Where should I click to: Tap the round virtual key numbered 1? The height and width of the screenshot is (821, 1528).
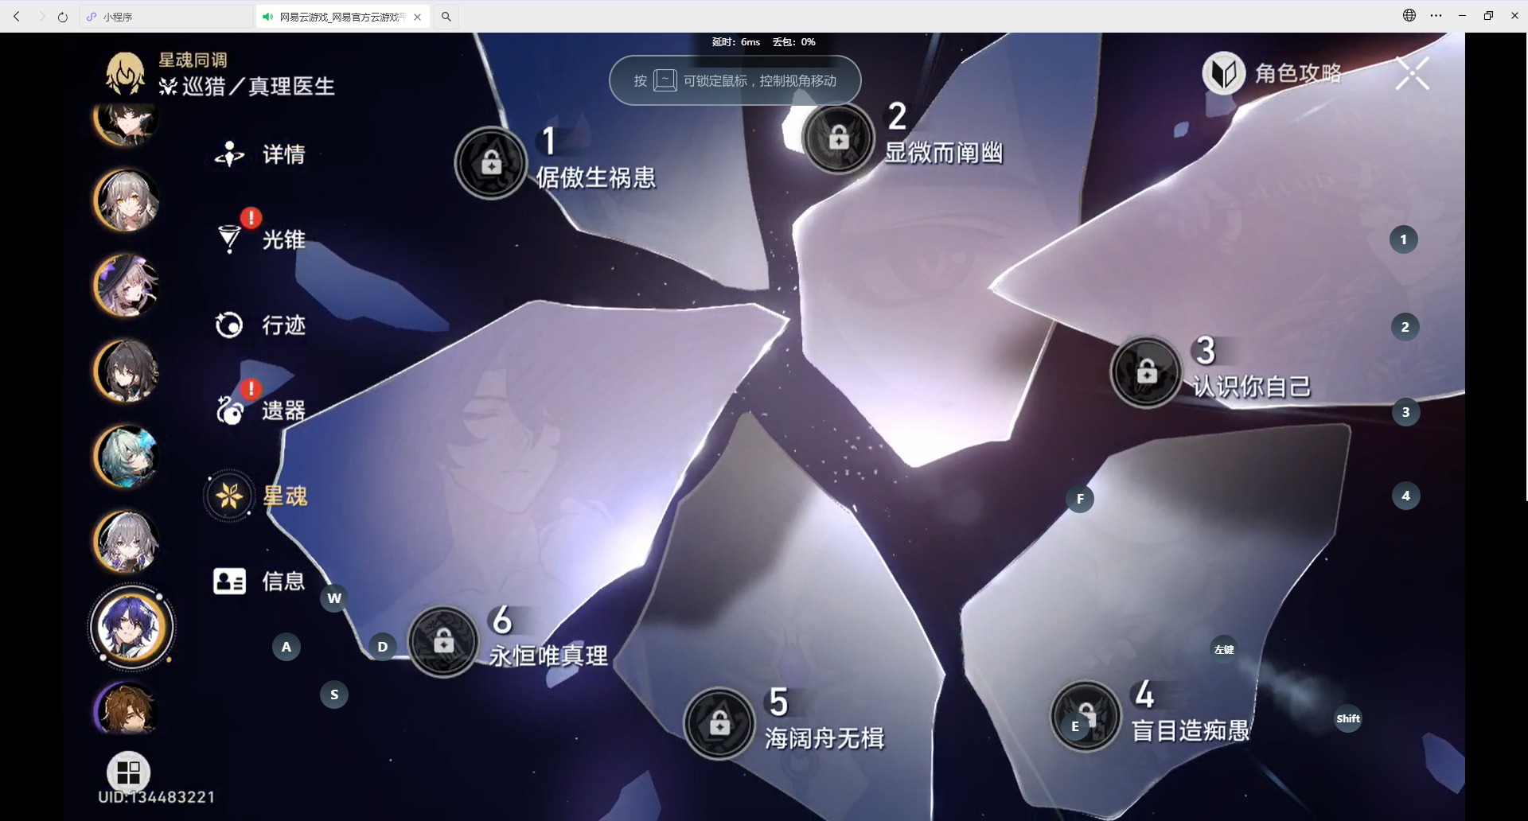click(1404, 239)
